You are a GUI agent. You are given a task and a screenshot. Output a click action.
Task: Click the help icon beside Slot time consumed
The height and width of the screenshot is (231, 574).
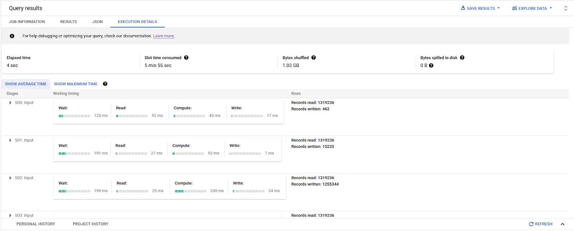[x=186, y=58]
